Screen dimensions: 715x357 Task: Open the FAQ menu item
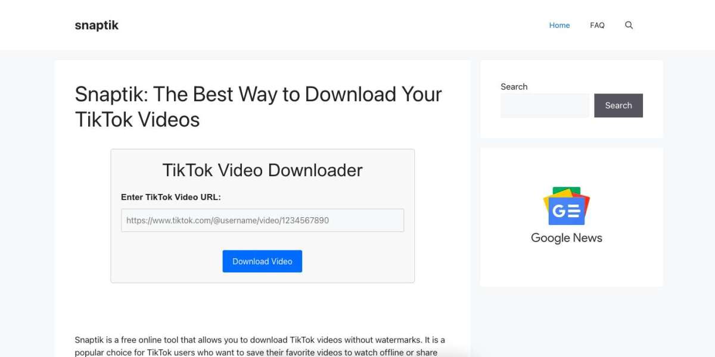tap(597, 25)
